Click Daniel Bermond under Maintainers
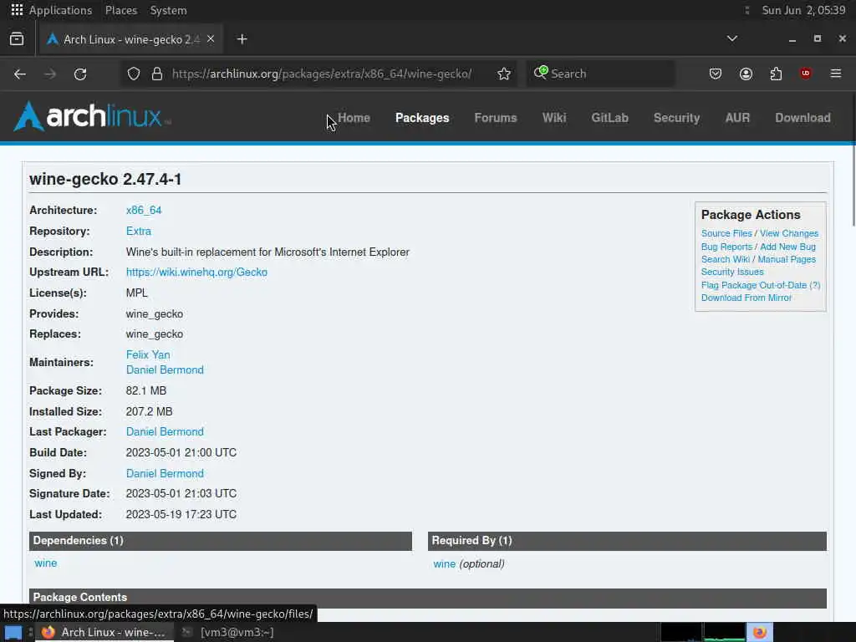The width and height of the screenshot is (856, 642). pos(165,369)
